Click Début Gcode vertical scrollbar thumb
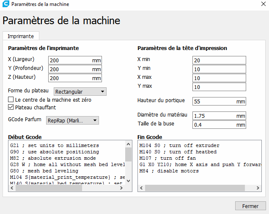269x214 pixels. coord(128,154)
